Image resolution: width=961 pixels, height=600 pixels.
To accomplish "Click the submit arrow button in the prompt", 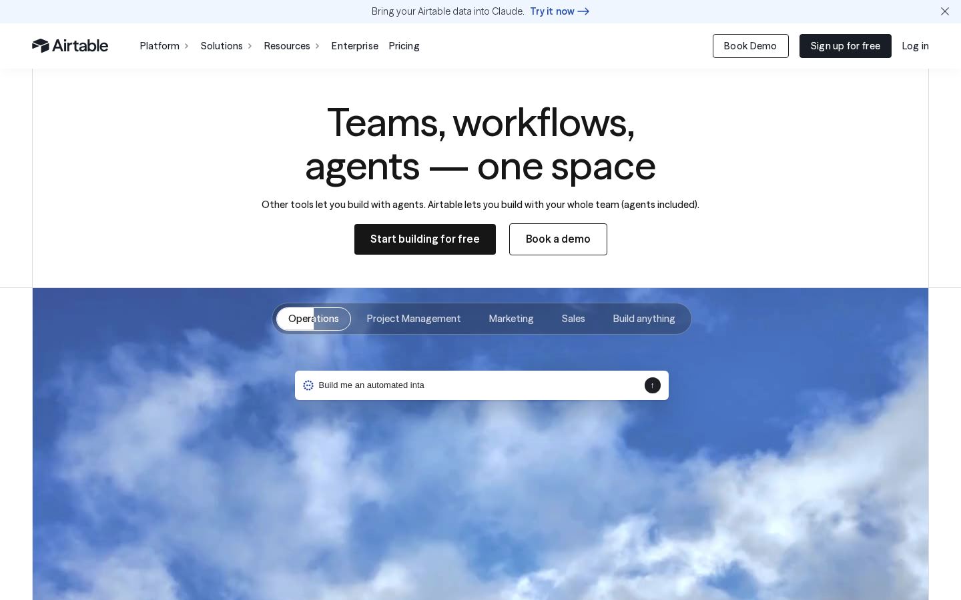I will 653,385.
